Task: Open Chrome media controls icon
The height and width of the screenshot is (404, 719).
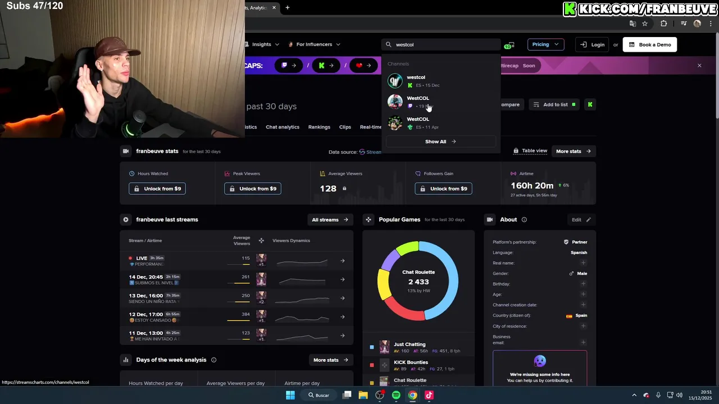Action: [x=684, y=24]
